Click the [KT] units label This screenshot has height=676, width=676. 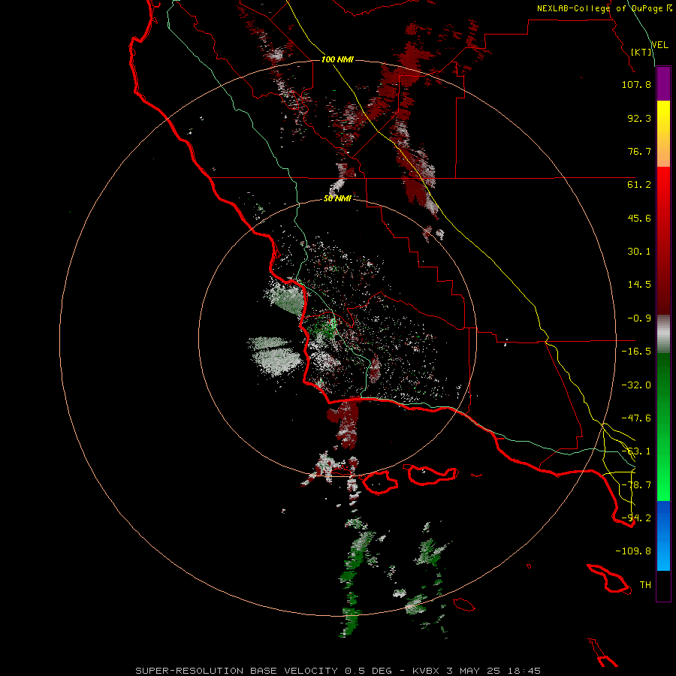tap(641, 52)
